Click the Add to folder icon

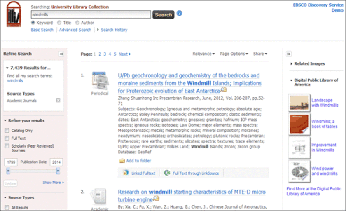(122, 161)
